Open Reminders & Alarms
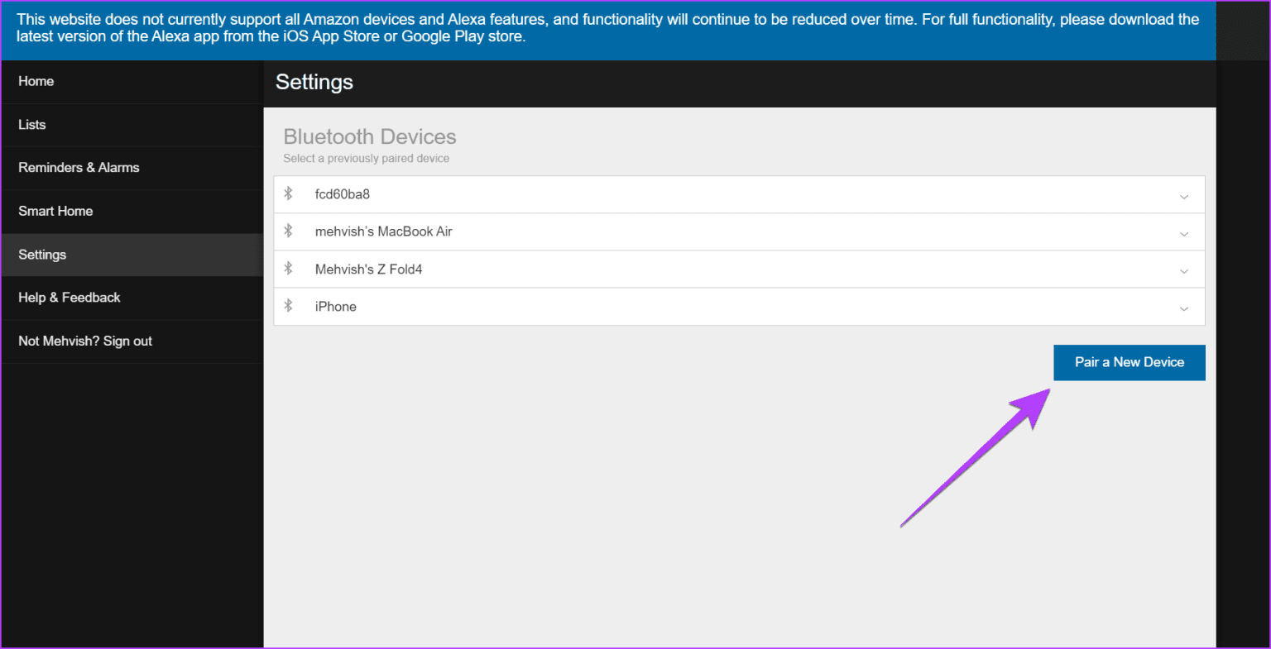 [x=79, y=167]
